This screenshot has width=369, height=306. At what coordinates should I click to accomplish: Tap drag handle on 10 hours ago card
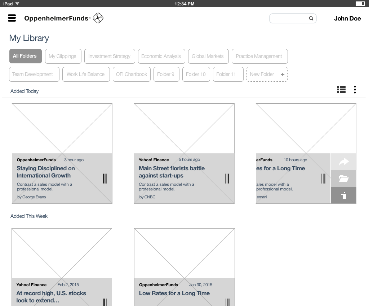tap(323, 179)
